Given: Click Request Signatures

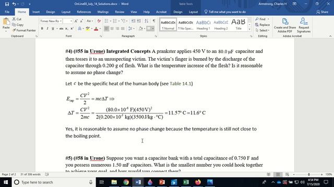Looking at the screenshot, I should pos(304,25).
